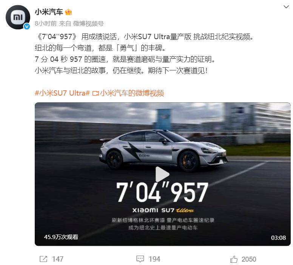Image resolution: width=293 pixels, height=265 pixels.
Task: Click the crown membership badge icon
Action: click(x=68, y=12)
